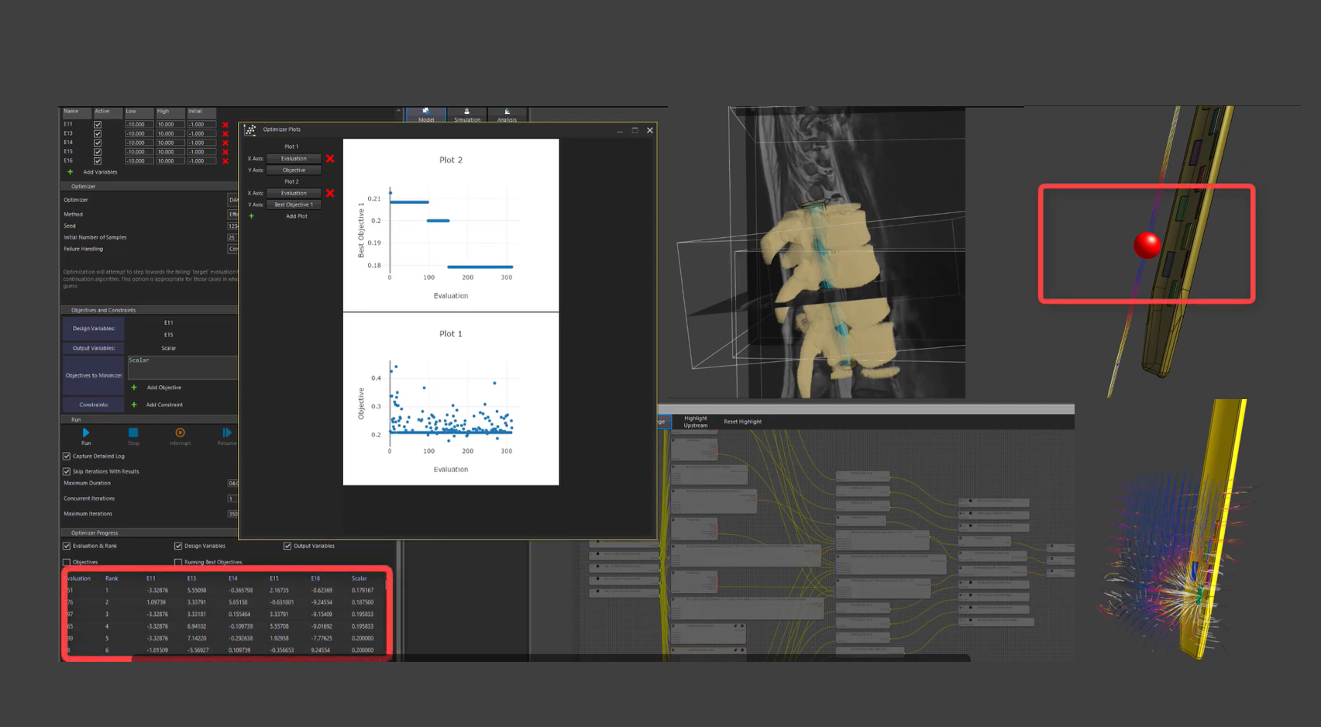Delete variable E16 using the red X

(x=225, y=161)
